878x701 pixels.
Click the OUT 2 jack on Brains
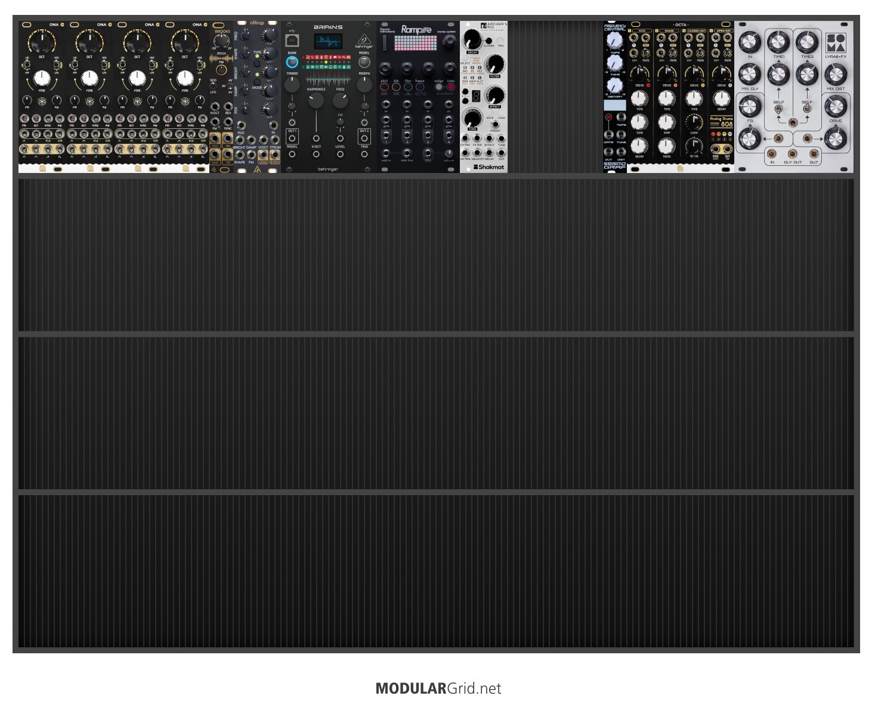coord(364,138)
